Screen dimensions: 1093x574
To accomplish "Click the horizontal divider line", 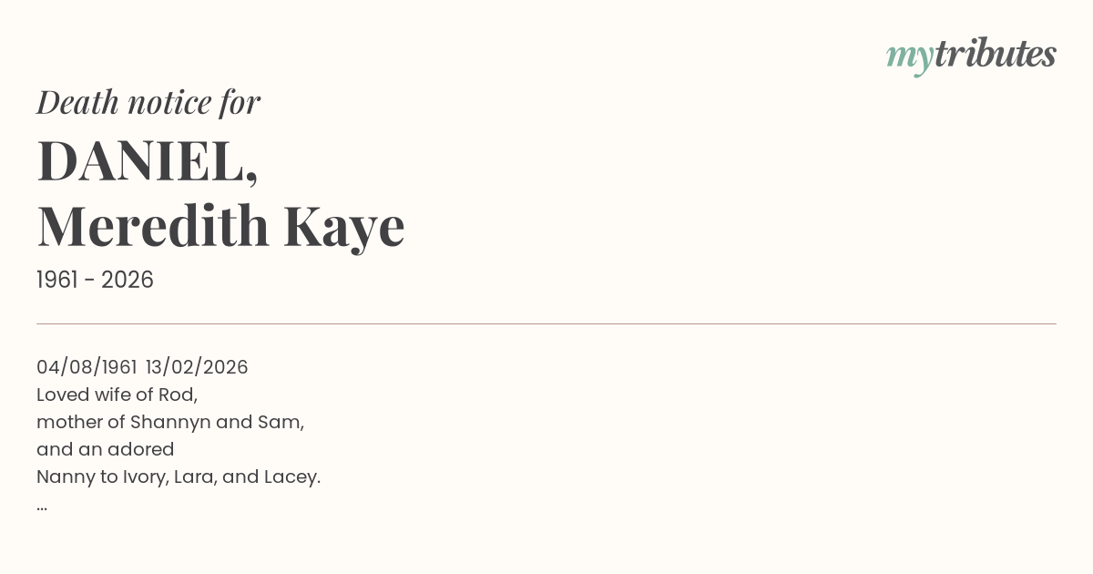I will (x=546, y=323).
